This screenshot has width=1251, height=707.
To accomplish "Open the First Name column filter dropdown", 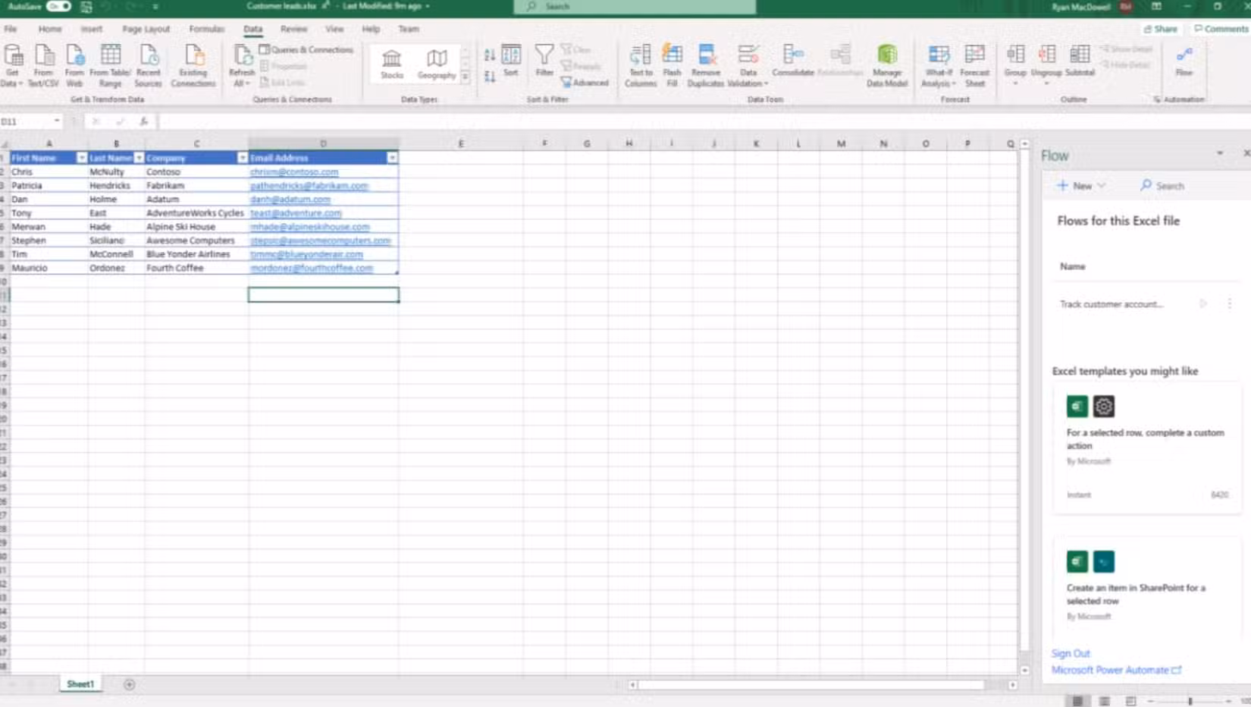I will 82,158.
